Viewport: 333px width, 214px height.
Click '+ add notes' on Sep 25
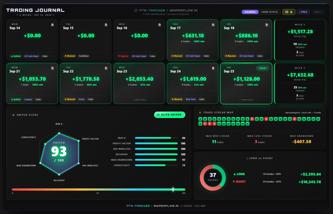(246, 100)
